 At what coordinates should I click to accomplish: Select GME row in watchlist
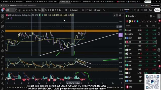141,30
